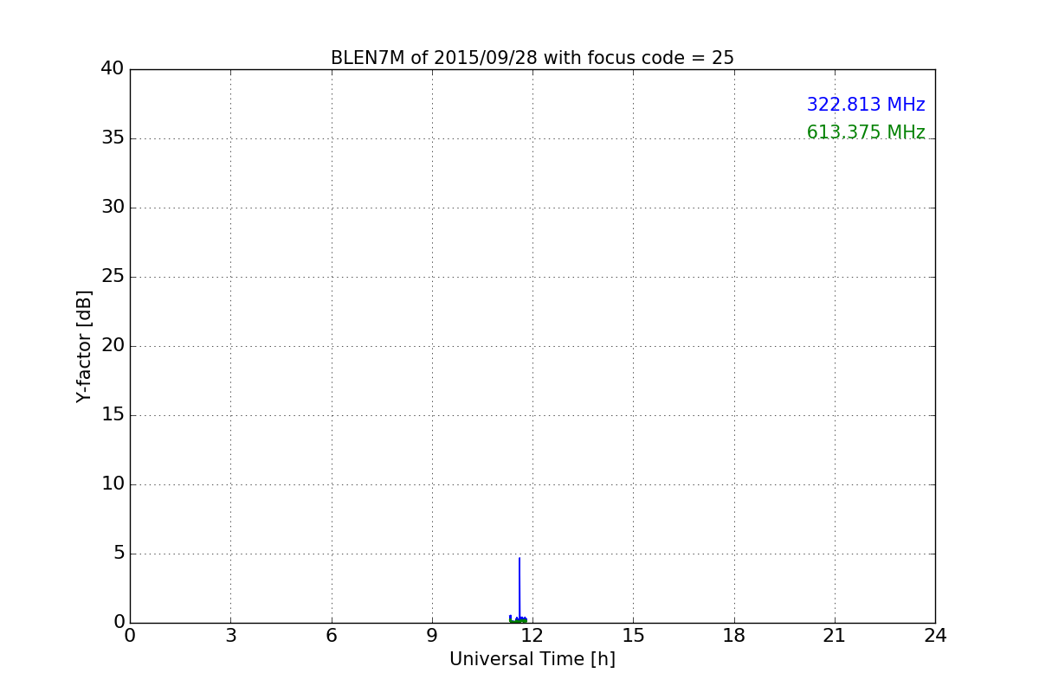Click the 'Universal Time [h]' axis label
Viewport: 1039px width, 692px height.
532,659
